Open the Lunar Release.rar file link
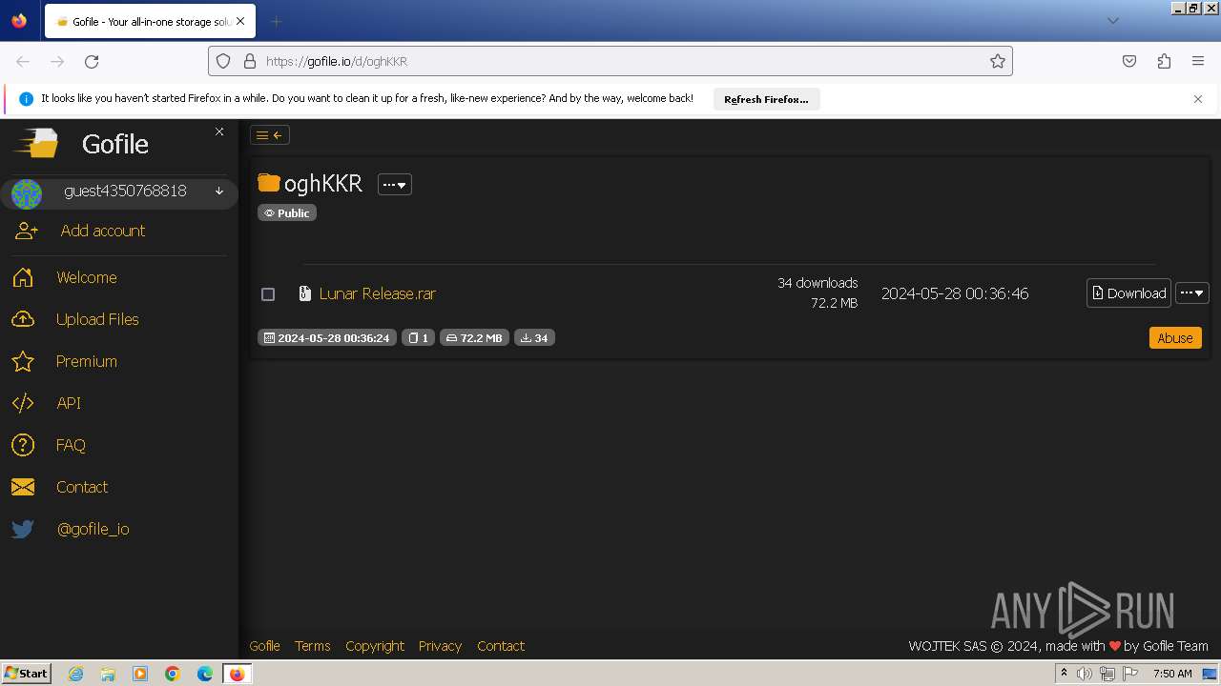 pos(378,293)
